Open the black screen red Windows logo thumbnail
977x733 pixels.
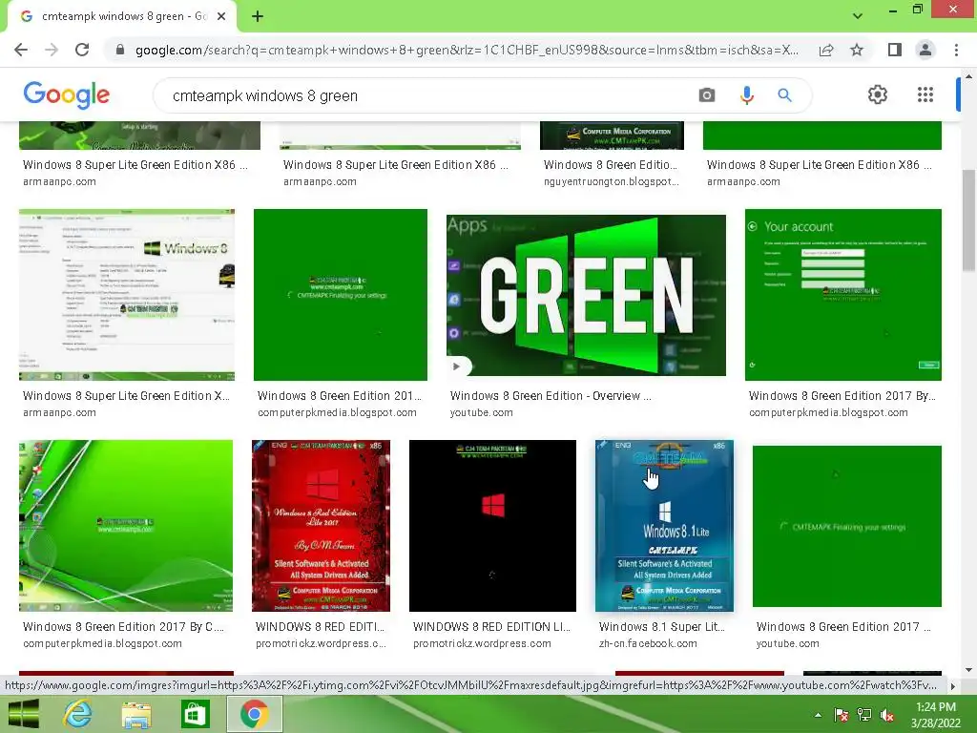492,526
